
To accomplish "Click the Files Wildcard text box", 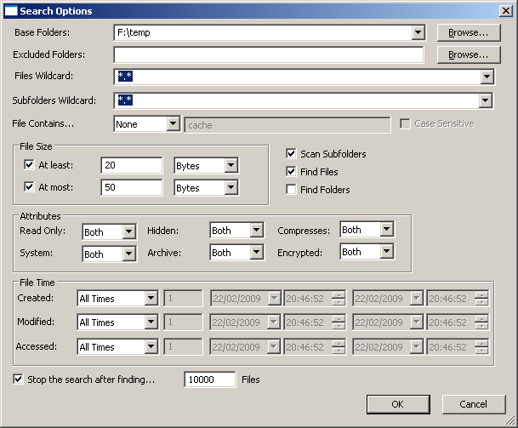I will pyautogui.click(x=304, y=77).
